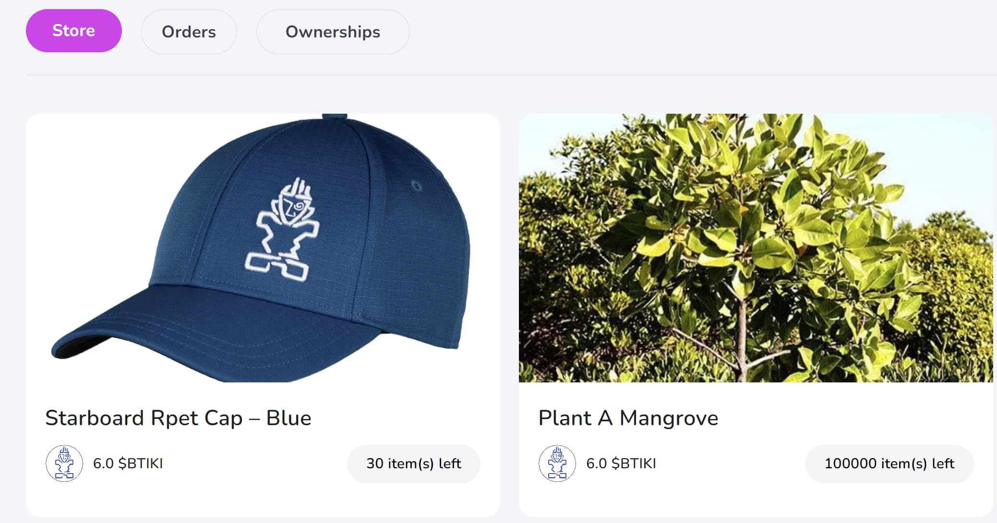Select the purple Store tab
Image resolution: width=997 pixels, height=523 pixels.
coord(73,31)
